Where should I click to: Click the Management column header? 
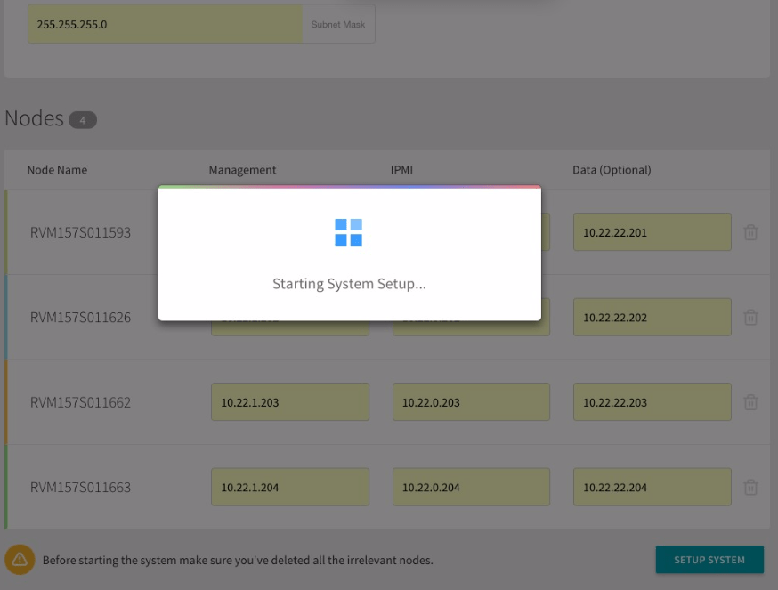tap(242, 169)
